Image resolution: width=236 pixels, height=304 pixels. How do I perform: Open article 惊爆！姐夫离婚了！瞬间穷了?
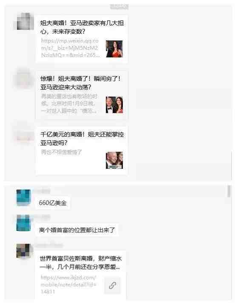click(80, 83)
